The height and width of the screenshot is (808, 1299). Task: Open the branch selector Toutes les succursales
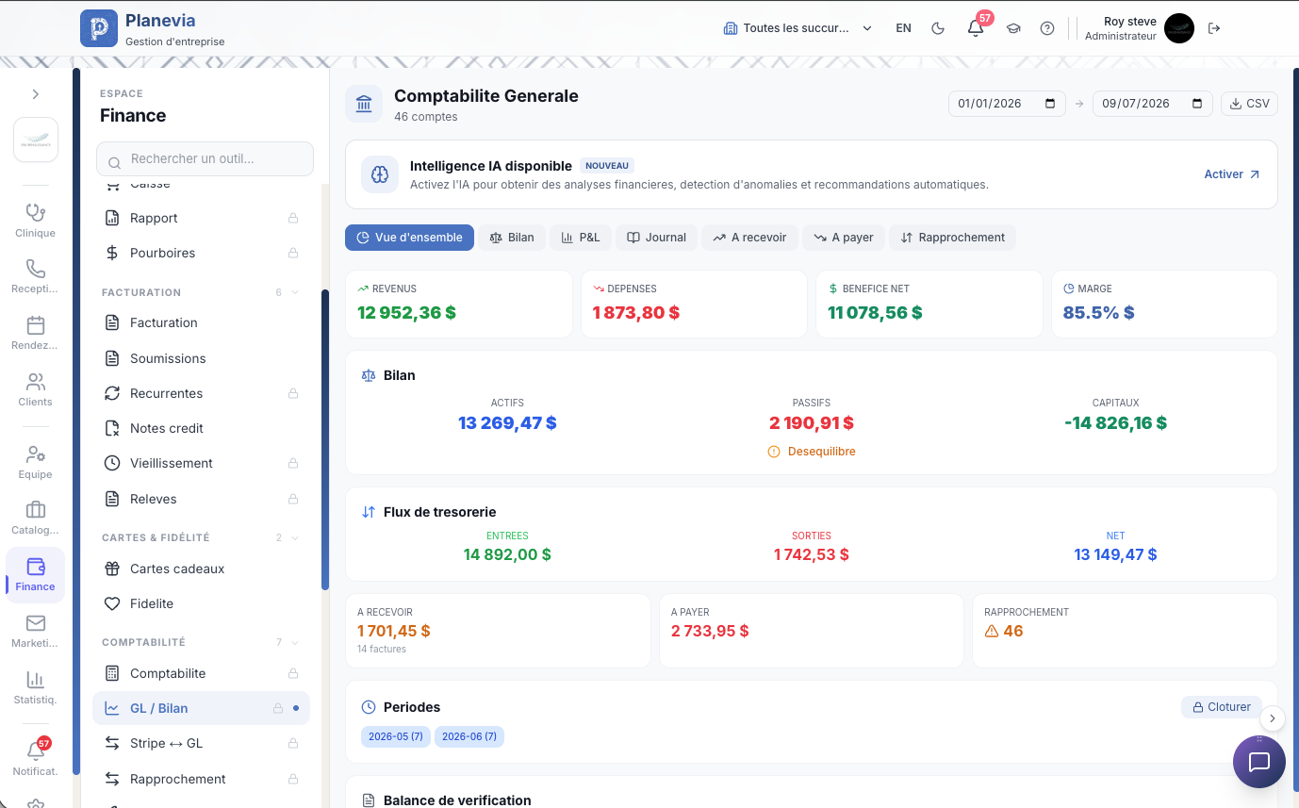pyautogui.click(x=797, y=28)
